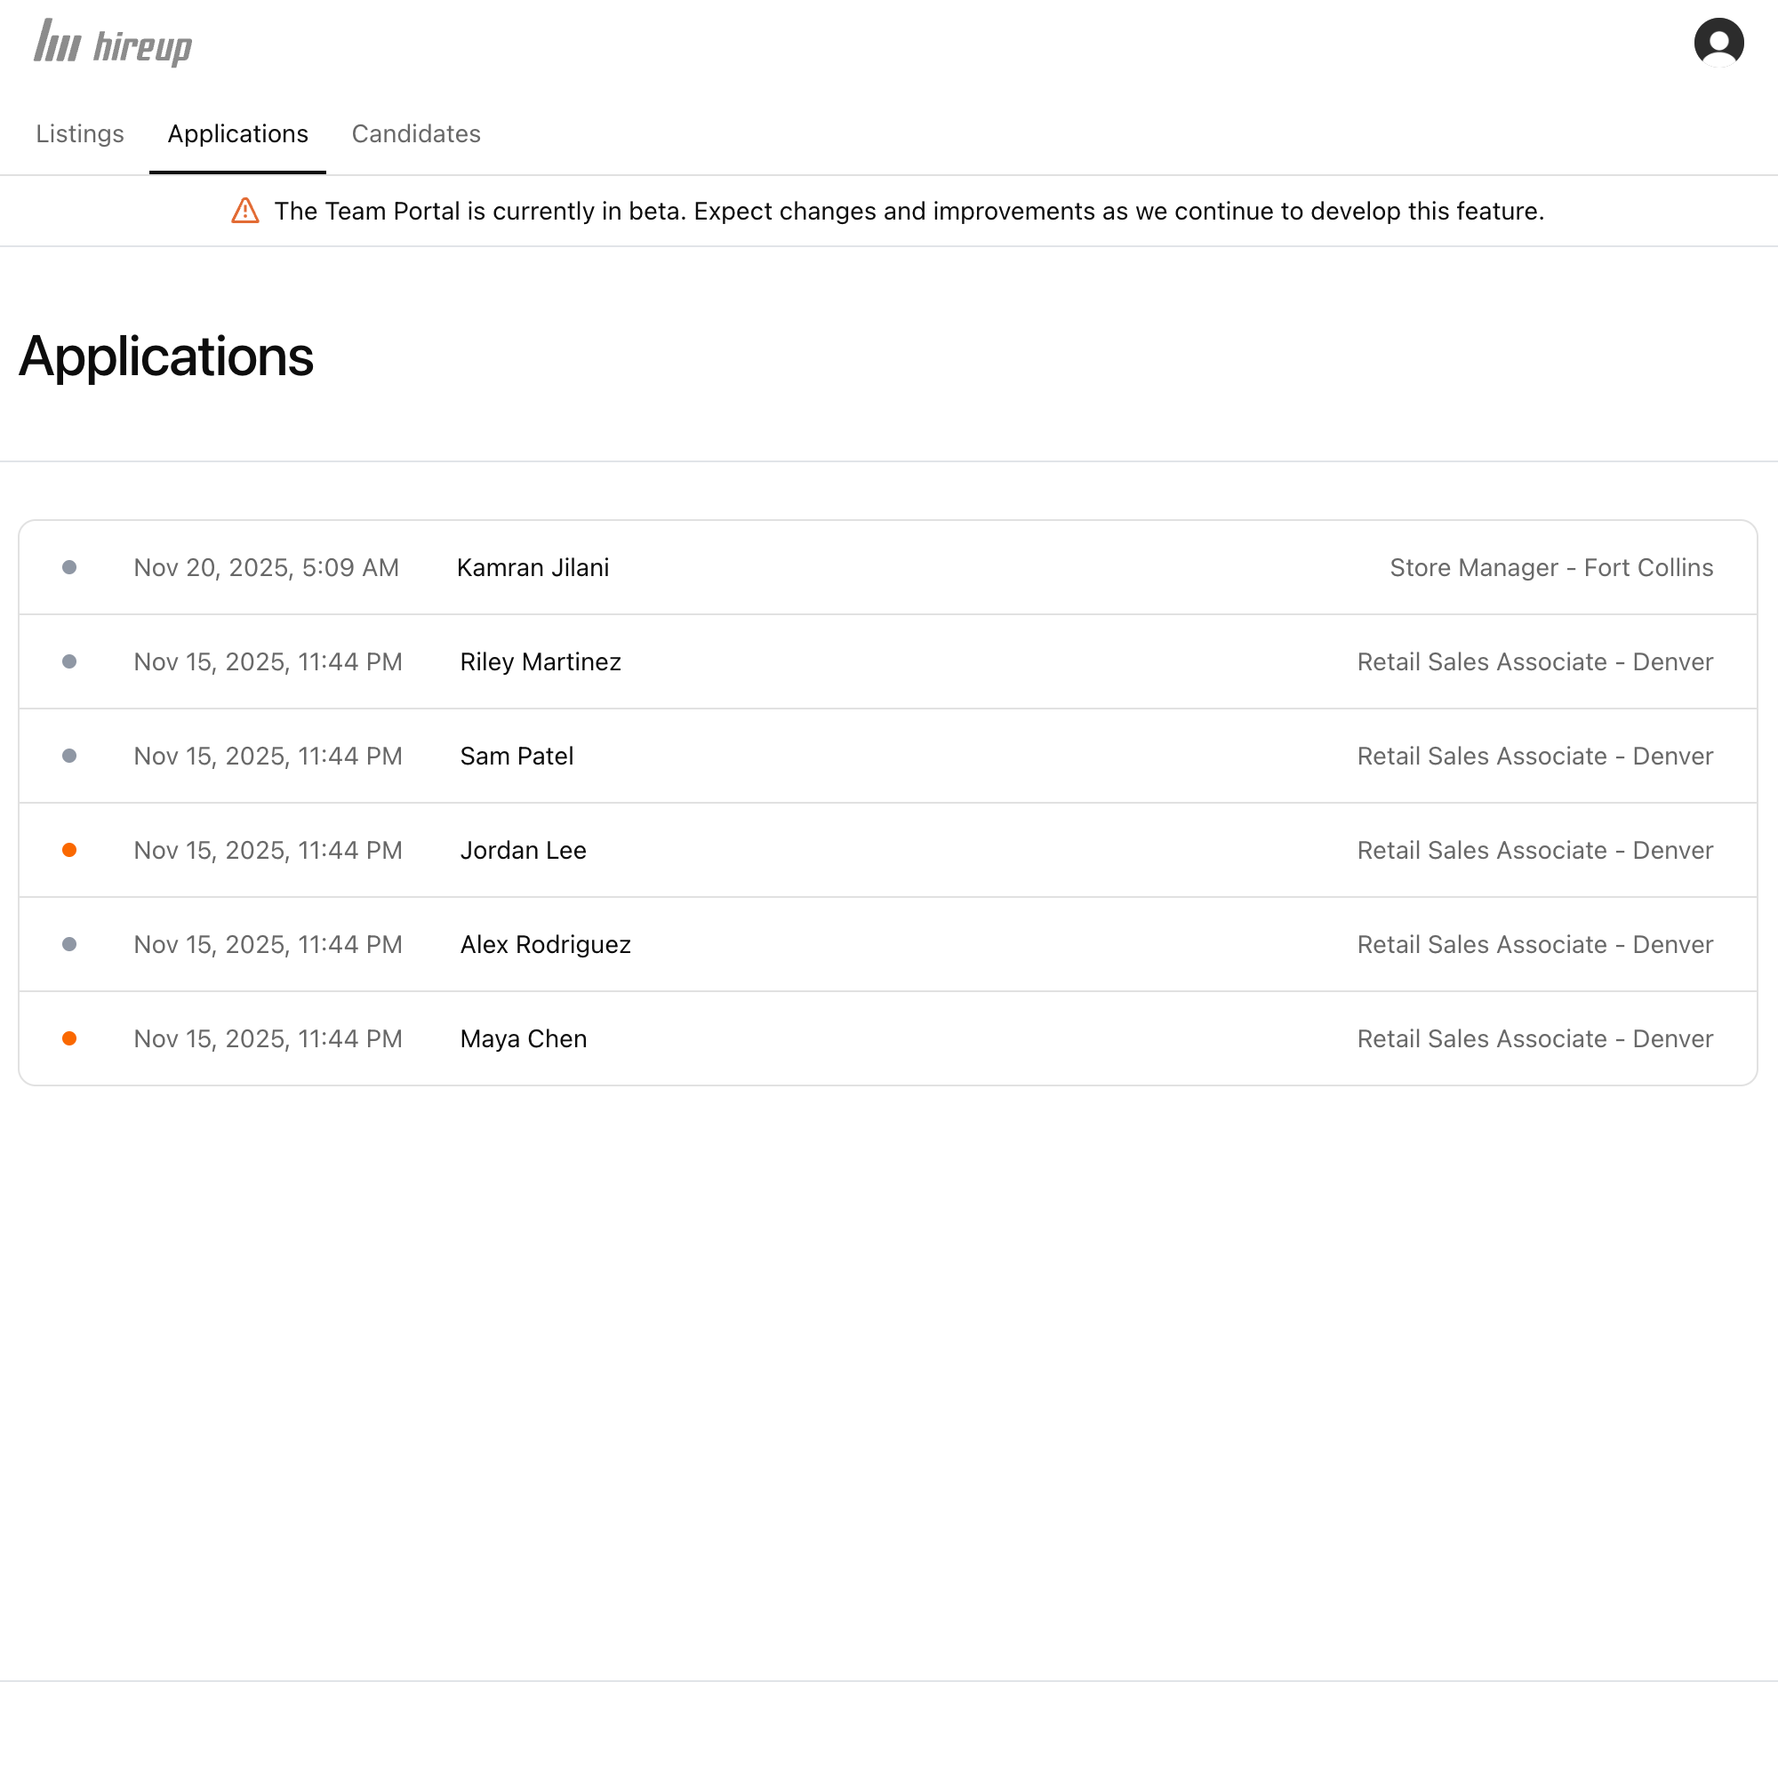Open Riley Martinez's application
Image resolution: width=1778 pixels, height=1778 pixels.
coord(541,661)
